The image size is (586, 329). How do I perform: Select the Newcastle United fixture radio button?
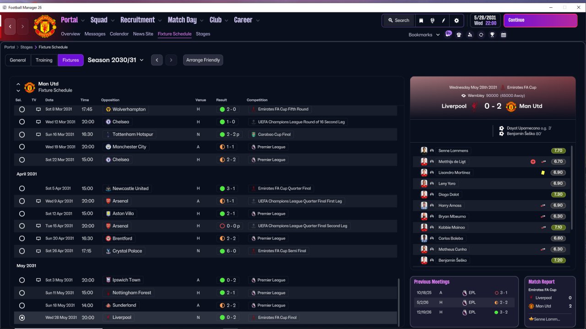pos(22,189)
